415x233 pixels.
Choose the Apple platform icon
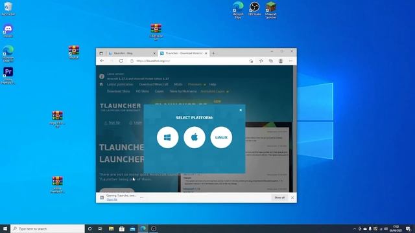tap(195, 137)
